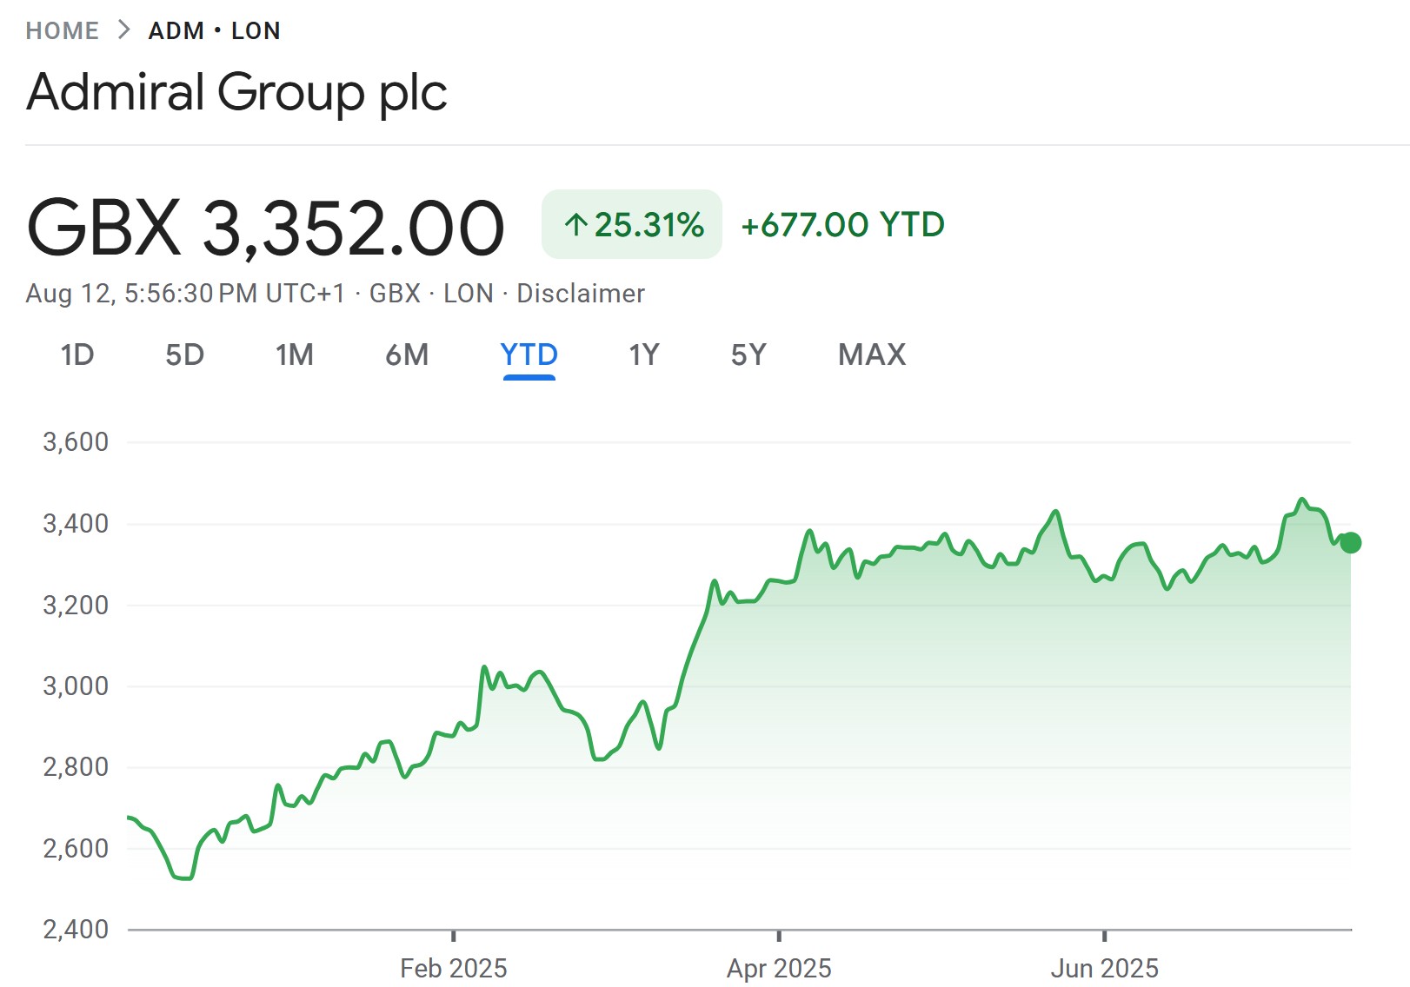View the 1Y performance chart
Viewport: 1410px width, 987px height.
643,354
